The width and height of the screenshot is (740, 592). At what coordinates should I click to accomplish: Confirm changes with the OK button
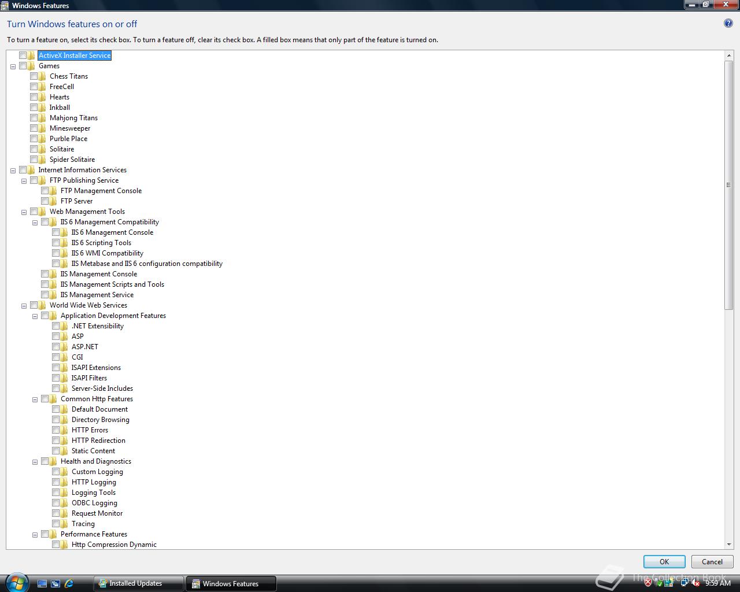(x=664, y=561)
